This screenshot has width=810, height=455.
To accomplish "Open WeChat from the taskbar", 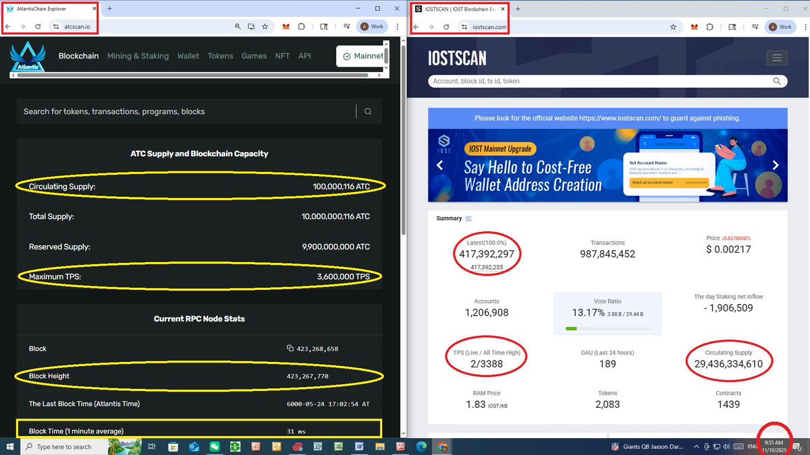I will pyautogui.click(x=214, y=446).
